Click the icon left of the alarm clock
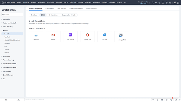 [x=167, y=100]
